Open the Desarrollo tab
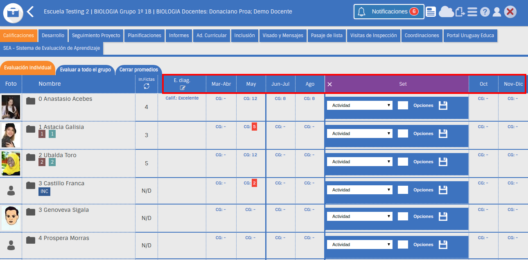Screen dimensions: 528x260 pyautogui.click(x=53, y=36)
